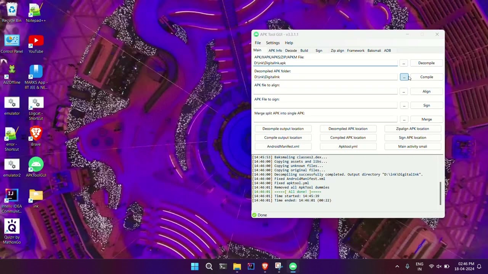Click the Windows Start button in taskbar
Image resolution: width=488 pixels, height=274 pixels.
(x=195, y=266)
